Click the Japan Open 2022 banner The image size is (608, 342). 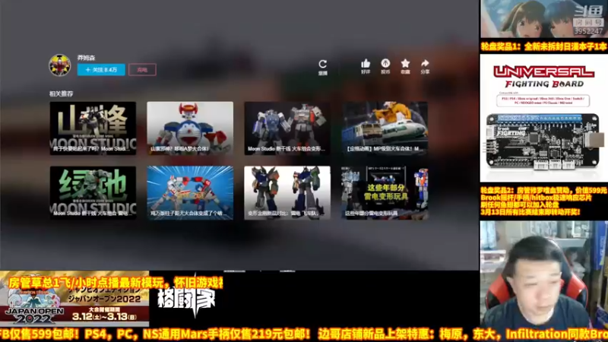click(74, 299)
